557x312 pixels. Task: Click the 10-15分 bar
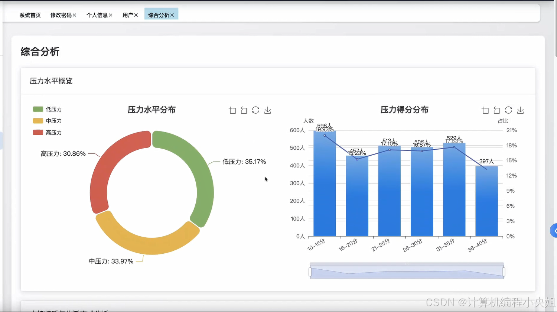[325, 183]
